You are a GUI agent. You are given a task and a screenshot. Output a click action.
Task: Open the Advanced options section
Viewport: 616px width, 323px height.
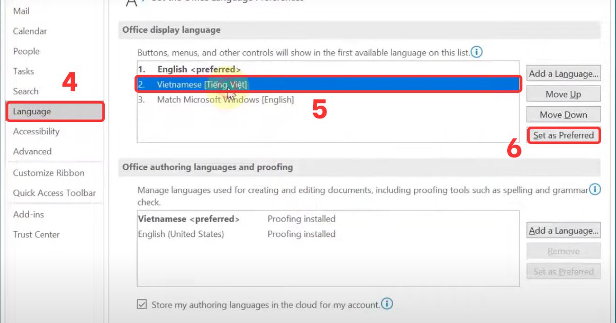tap(32, 151)
